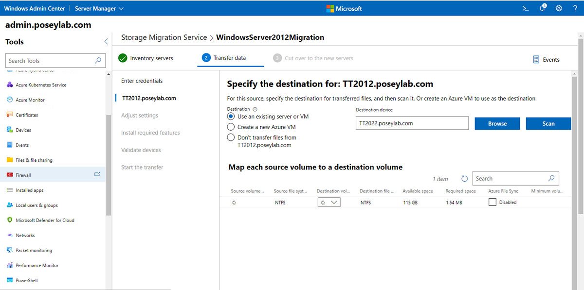Open the Certificates tool

27,115
